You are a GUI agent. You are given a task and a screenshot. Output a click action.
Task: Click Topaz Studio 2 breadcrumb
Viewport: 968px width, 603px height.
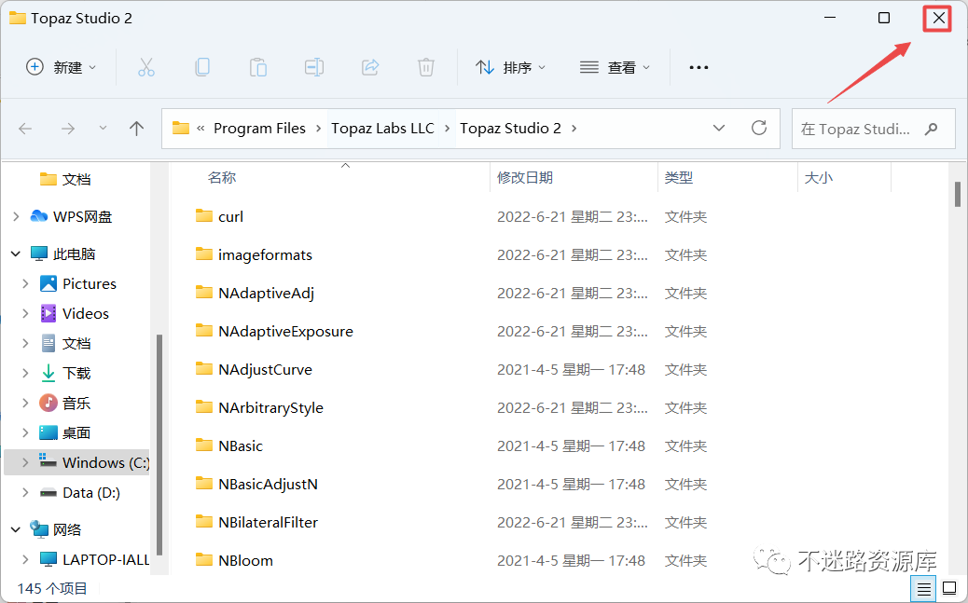[x=510, y=129]
